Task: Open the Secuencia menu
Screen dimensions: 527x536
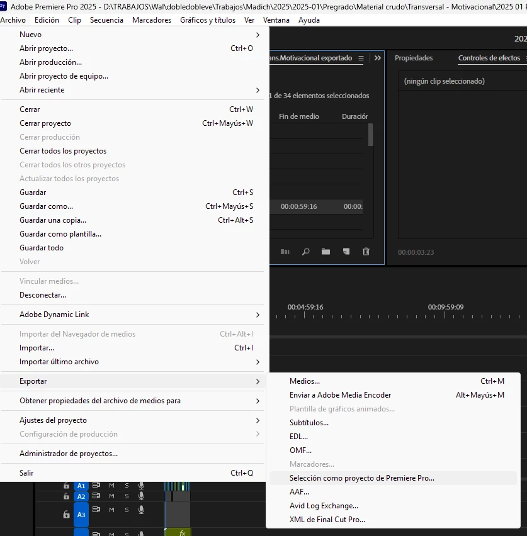Action: 106,20
